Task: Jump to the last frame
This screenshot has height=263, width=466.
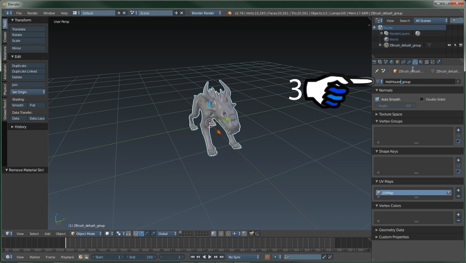Action: [x=222, y=257]
